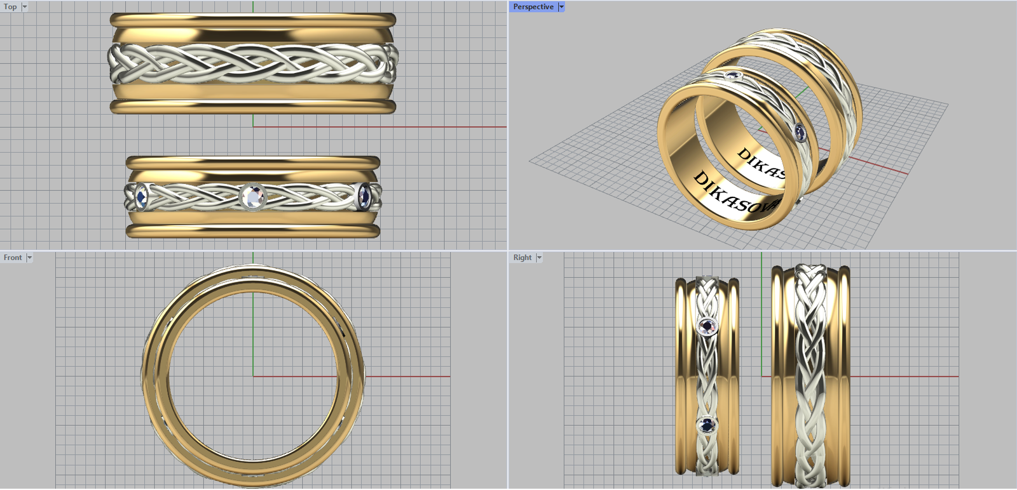
Task: Open the Top viewport dropdown arrow
Action: (25, 7)
